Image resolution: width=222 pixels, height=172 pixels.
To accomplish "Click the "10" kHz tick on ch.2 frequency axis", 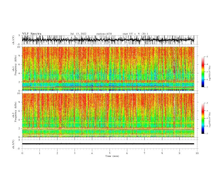I will click(x=19, y=93).
